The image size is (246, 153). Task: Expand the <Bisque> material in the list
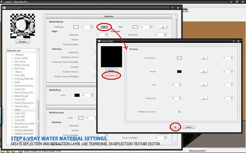click(12, 55)
